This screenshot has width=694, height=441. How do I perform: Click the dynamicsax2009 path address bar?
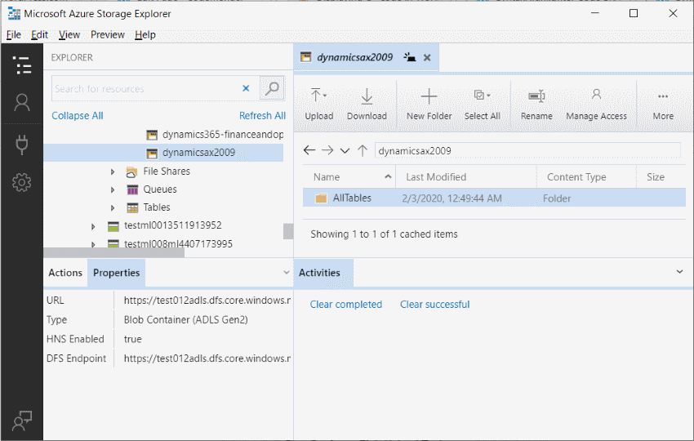(527, 150)
